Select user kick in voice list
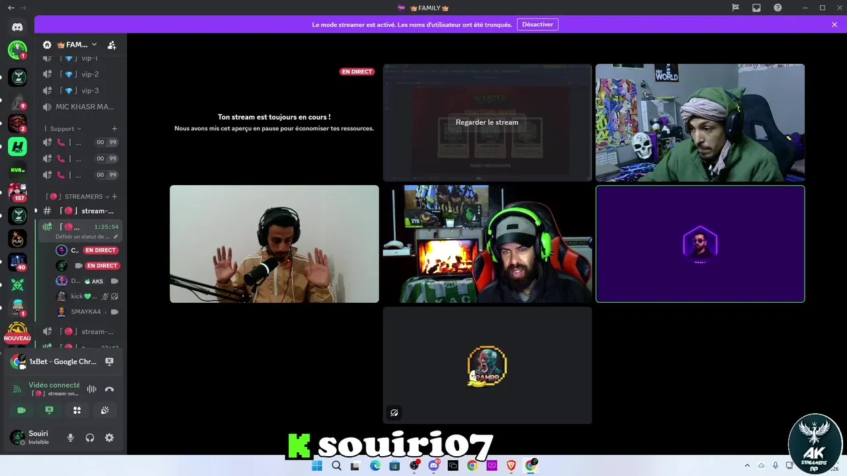 (87, 296)
